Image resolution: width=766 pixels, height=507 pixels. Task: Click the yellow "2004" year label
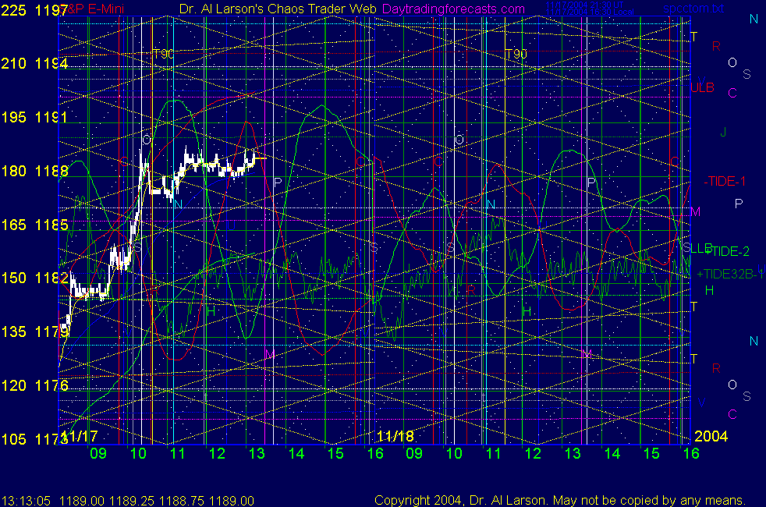click(711, 436)
